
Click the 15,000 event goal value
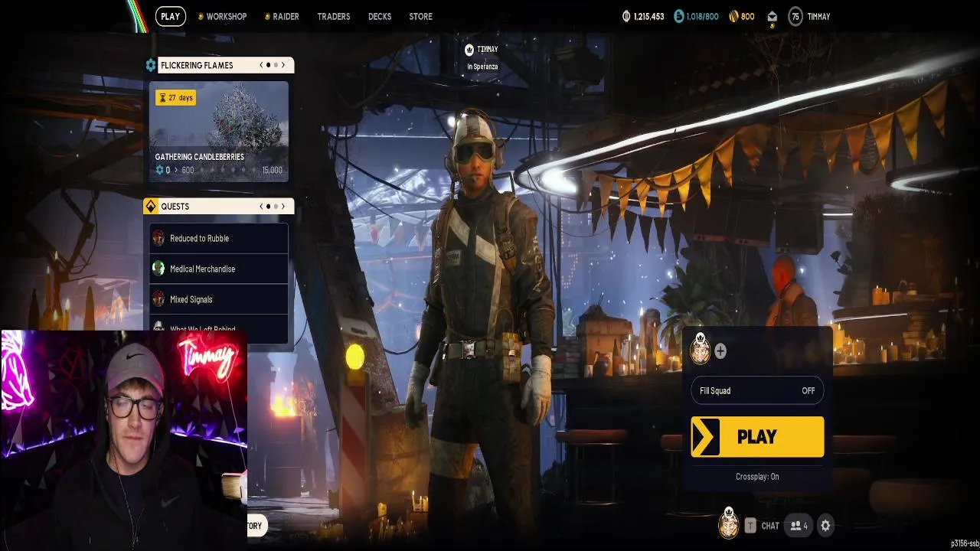272,170
